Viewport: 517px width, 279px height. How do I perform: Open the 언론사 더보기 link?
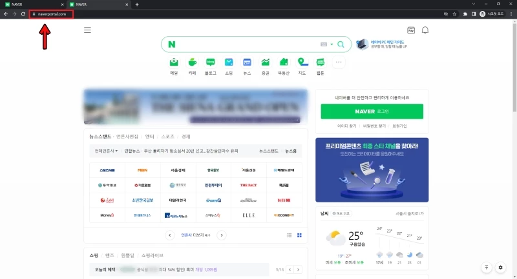click(x=196, y=235)
